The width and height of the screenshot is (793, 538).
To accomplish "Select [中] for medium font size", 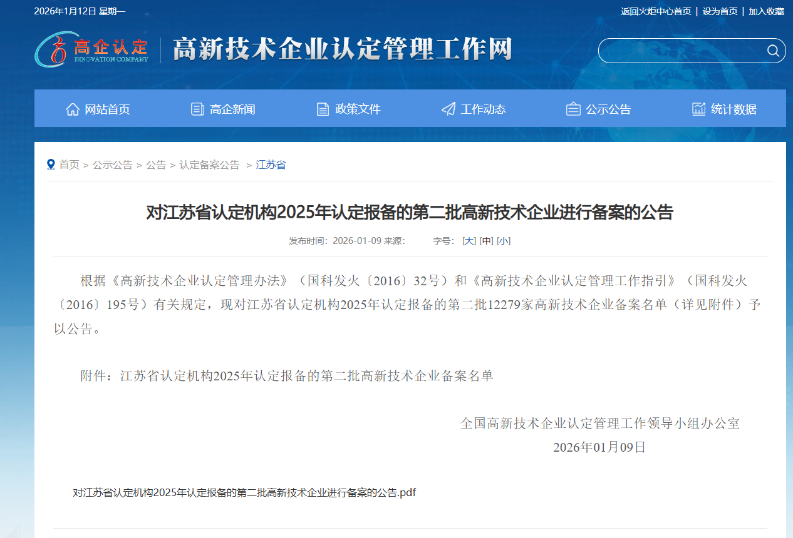I will 486,240.
